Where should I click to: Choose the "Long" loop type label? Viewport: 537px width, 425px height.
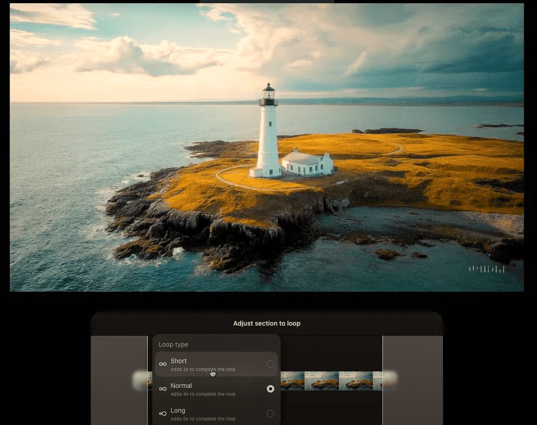click(178, 410)
